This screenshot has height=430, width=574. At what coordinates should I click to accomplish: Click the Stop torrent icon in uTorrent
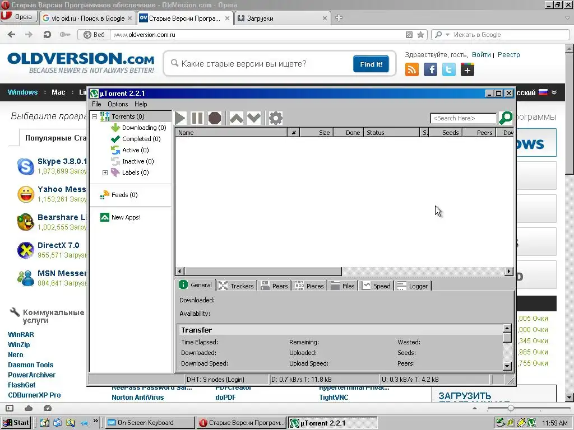coord(215,118)
